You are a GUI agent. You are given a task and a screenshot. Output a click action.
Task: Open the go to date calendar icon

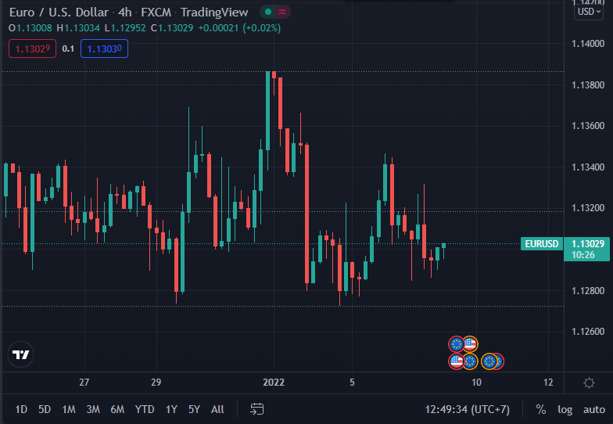[256, 409]
